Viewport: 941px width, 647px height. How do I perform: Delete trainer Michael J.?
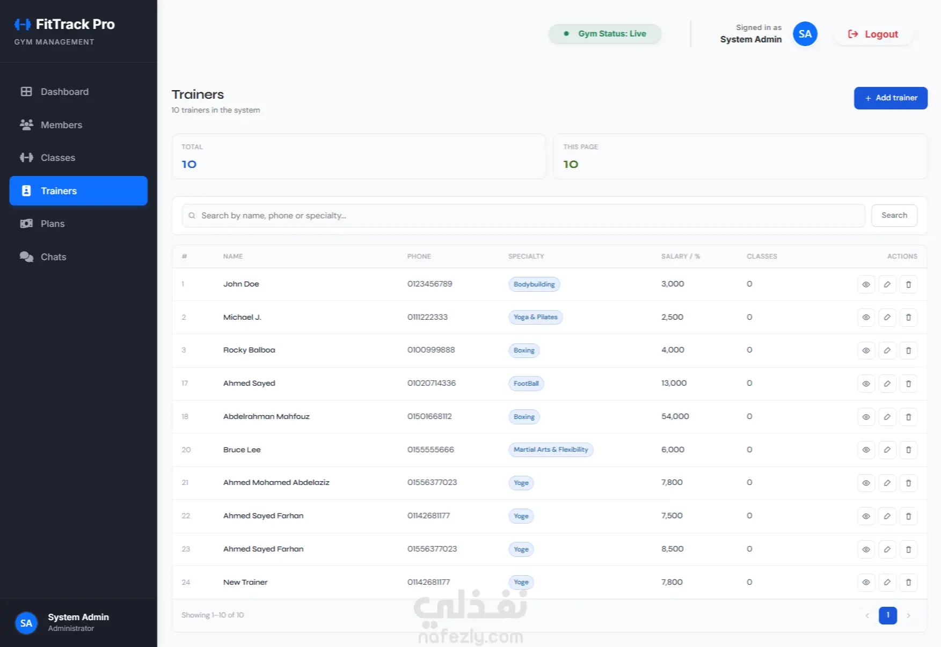[x=908, y=318]
